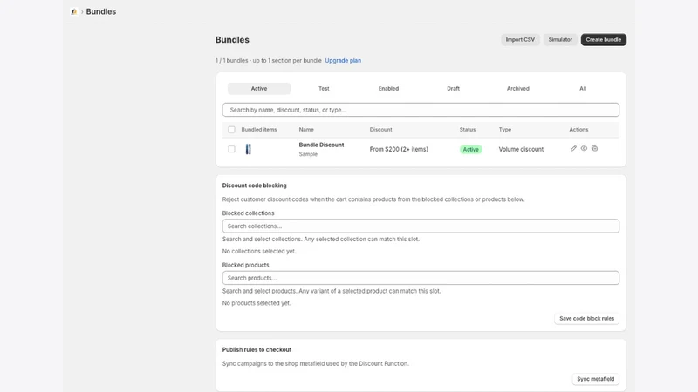Preview Bundle Discount with the eye icon

point(584,148)
